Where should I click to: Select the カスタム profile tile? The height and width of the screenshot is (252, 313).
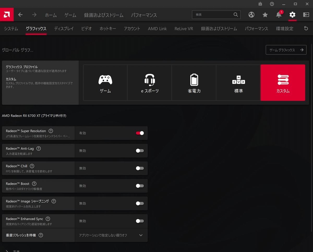[x=283, y=83]
